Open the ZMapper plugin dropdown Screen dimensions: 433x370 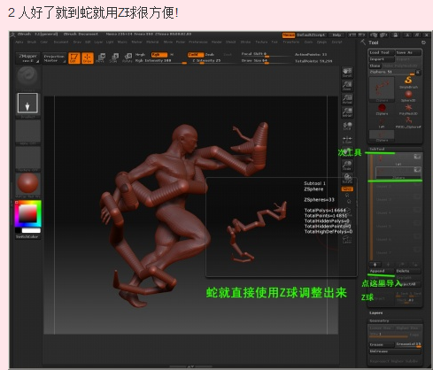[27, 58]
